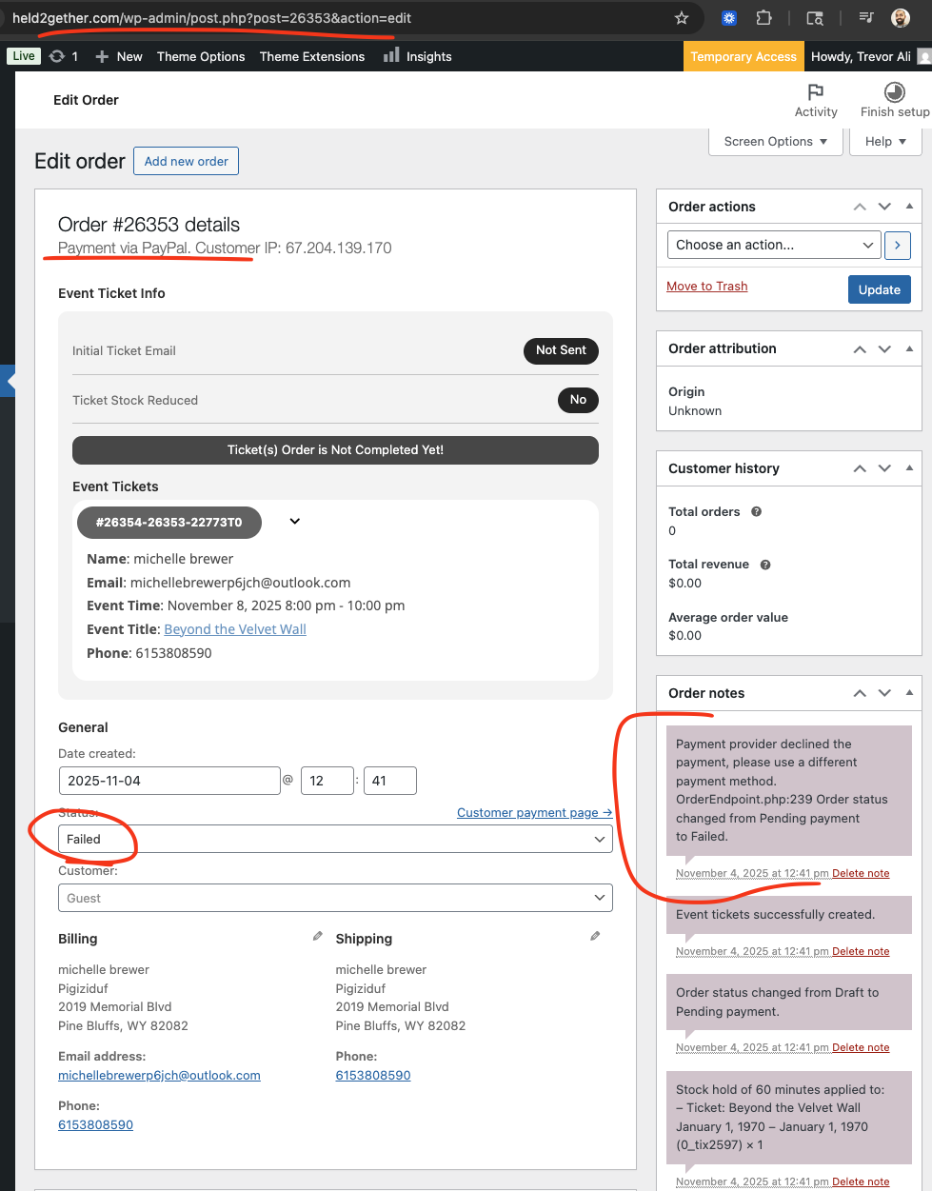Click the updates refresh icon in admin bar
The height and width of the screenshot is (1191, 932).
(57, 56)
